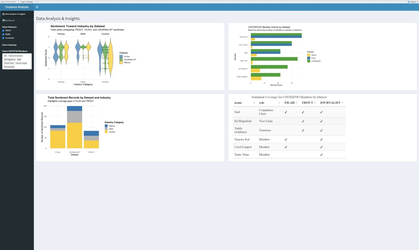Image resolution: width=419 pixels, height=250 pixels.
Task: Uncheck the TROUT dataset checkbox
Action: [x=3, y=31]
